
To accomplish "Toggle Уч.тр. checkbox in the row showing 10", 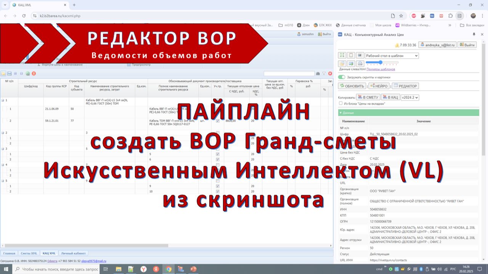I will pos(217,191).
